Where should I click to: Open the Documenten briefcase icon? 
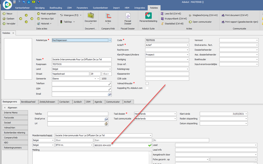click(x=90, y=16)
